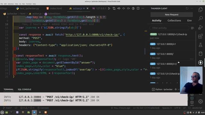
Task: Open the View menu
Action: tap(16, 4)
